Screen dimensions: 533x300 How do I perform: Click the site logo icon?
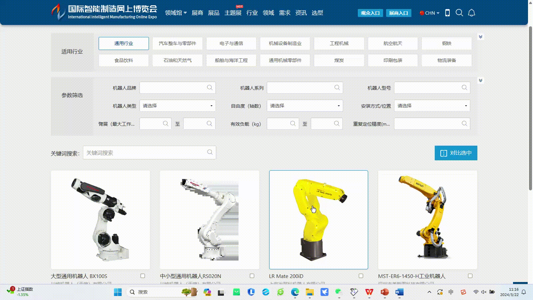pyautogui.click(x=58, y=12)
